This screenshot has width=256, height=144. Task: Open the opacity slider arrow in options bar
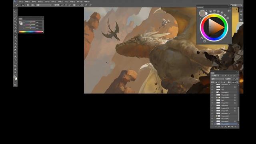coord(66,5)
